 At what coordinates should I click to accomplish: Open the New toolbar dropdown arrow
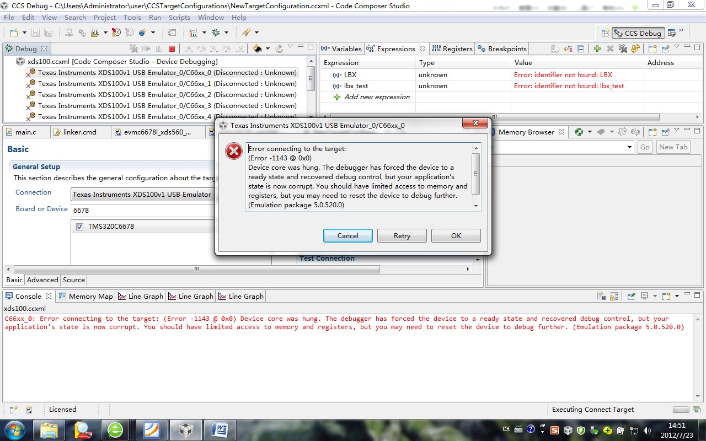click(23, 33)
